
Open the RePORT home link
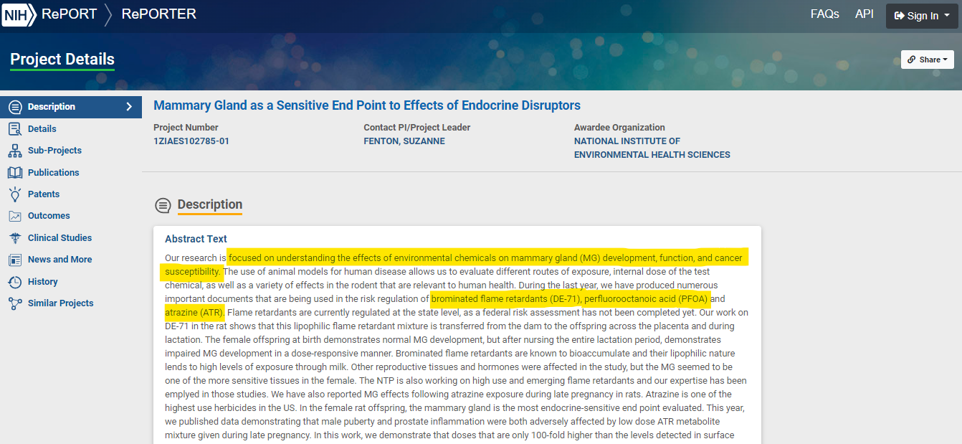coord(69,14)
